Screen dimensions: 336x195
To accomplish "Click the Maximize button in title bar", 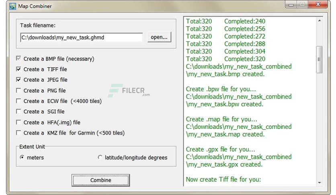I will (302, 4).
